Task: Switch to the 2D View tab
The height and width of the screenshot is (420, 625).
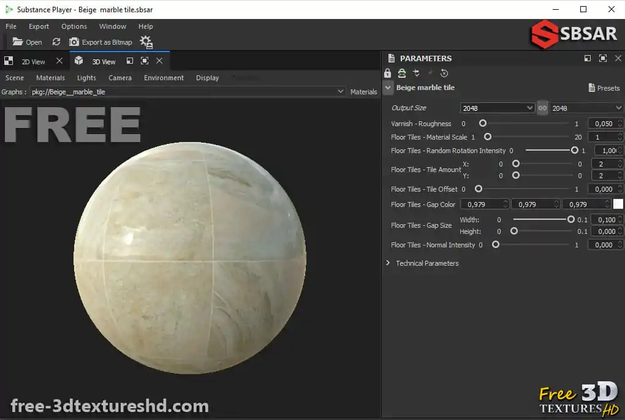Action: click(x=34, y=61)
